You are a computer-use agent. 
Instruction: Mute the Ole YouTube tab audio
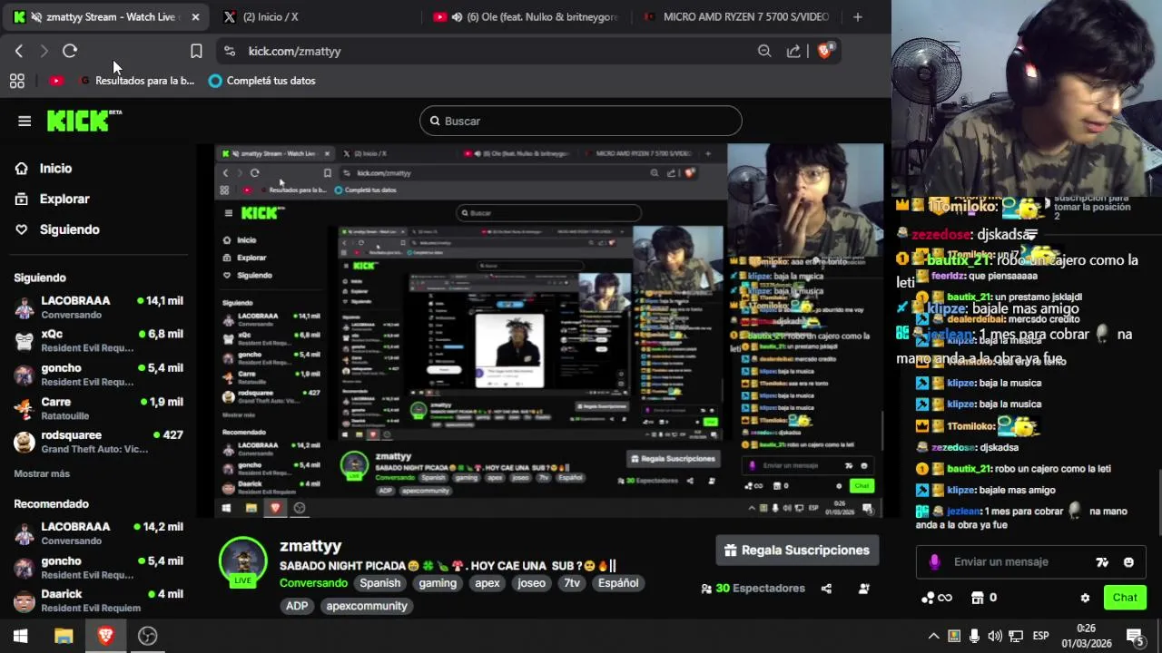tap(457, 17)
